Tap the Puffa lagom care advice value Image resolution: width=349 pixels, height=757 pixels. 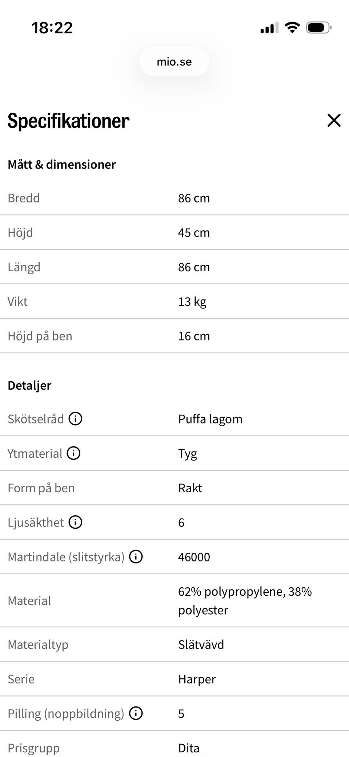[x=210, y=419]
